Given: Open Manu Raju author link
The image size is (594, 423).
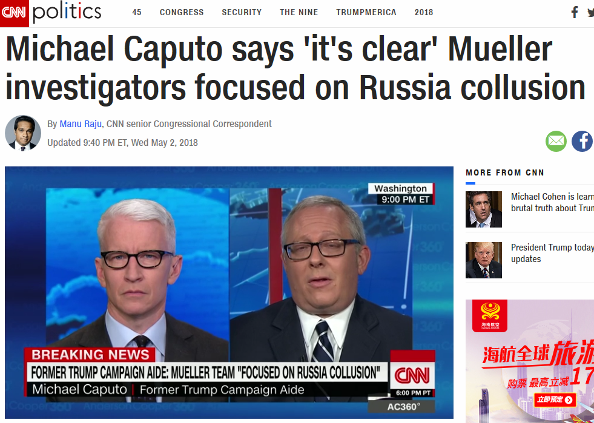Looking at the screenshot, I should (x=81, y=124).
